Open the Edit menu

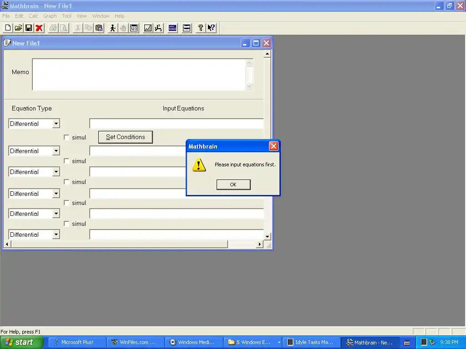[19, 16]
